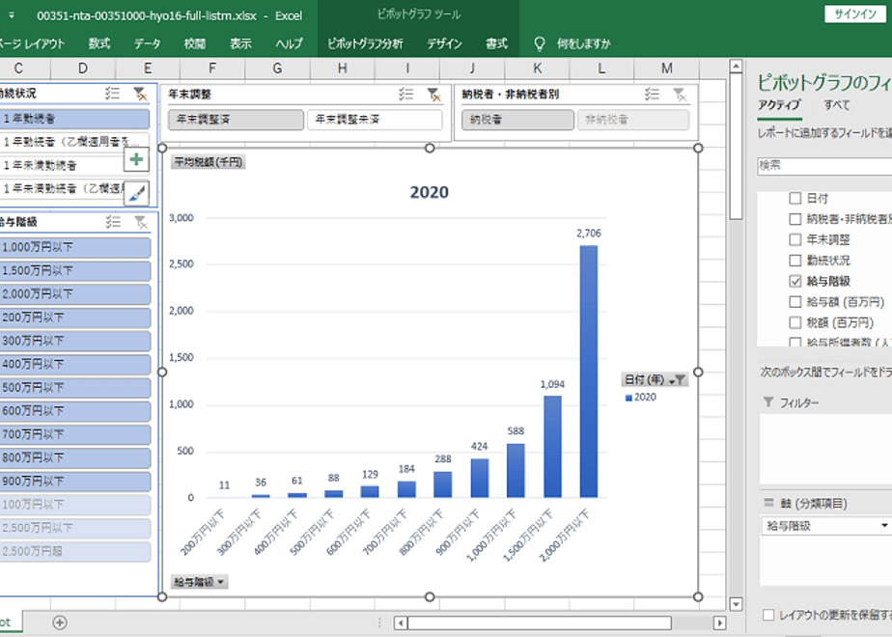Select 2,500万円超 slicer item

pyautogui.click(x=75, y=551)
